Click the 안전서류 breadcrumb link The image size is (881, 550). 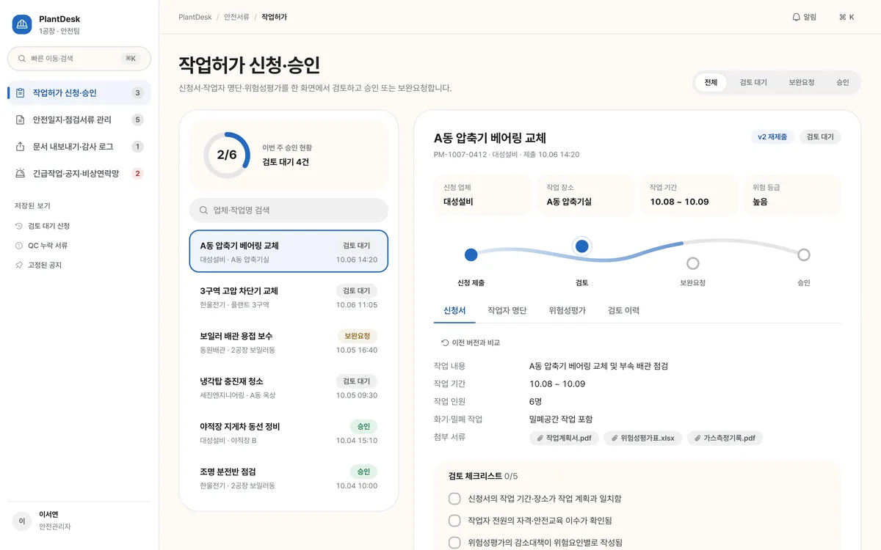click(236, 17)
